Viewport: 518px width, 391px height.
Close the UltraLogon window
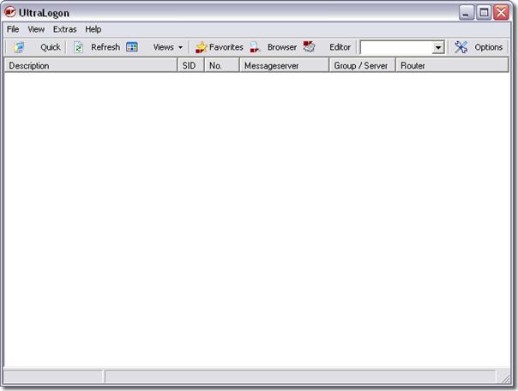(x=501, y=13)
